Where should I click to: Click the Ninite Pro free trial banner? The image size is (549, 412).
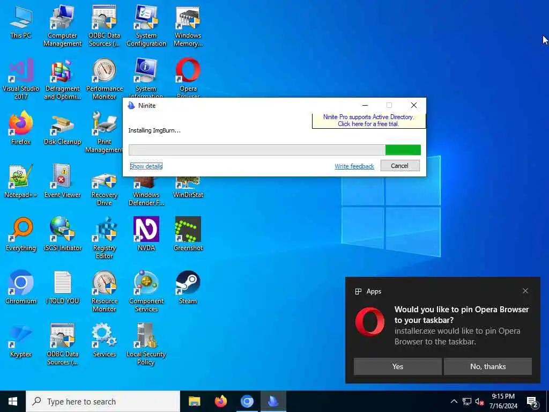tap(368, 121)
